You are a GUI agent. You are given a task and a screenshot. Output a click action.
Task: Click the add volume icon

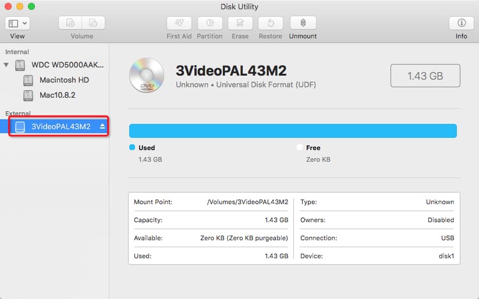click(70, 23)
